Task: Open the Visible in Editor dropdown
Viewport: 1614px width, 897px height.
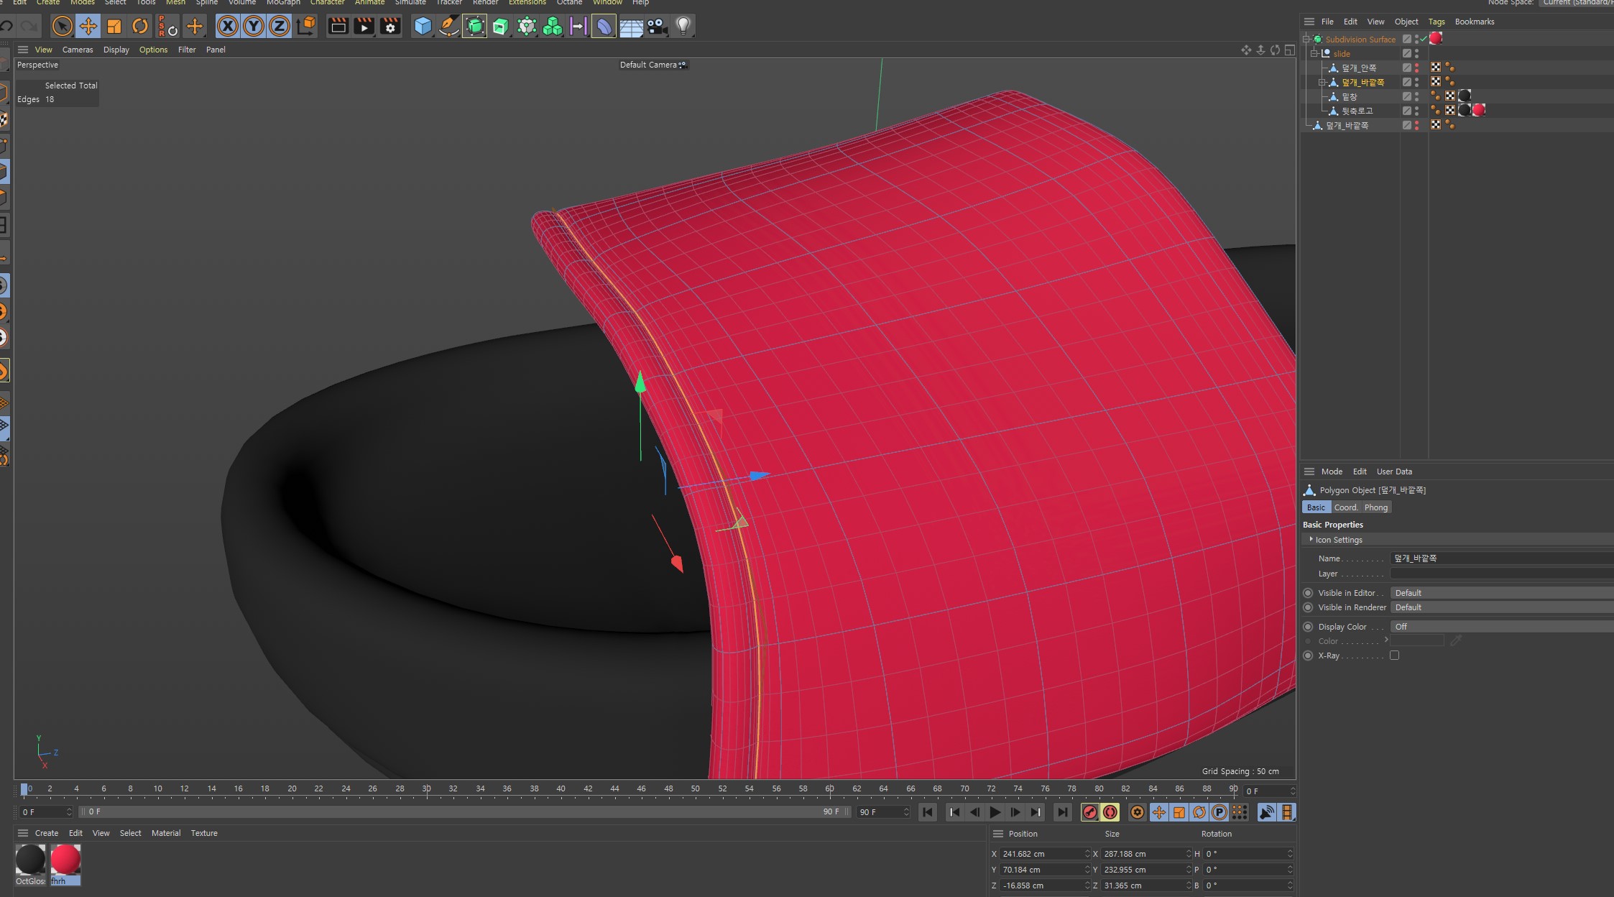Action: click(x=1501, y=593)
